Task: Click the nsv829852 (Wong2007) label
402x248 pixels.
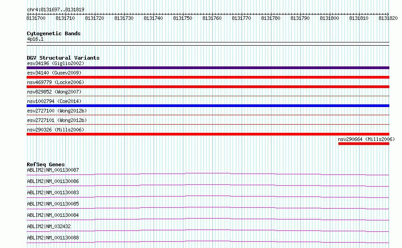Action: coord(54,92)
